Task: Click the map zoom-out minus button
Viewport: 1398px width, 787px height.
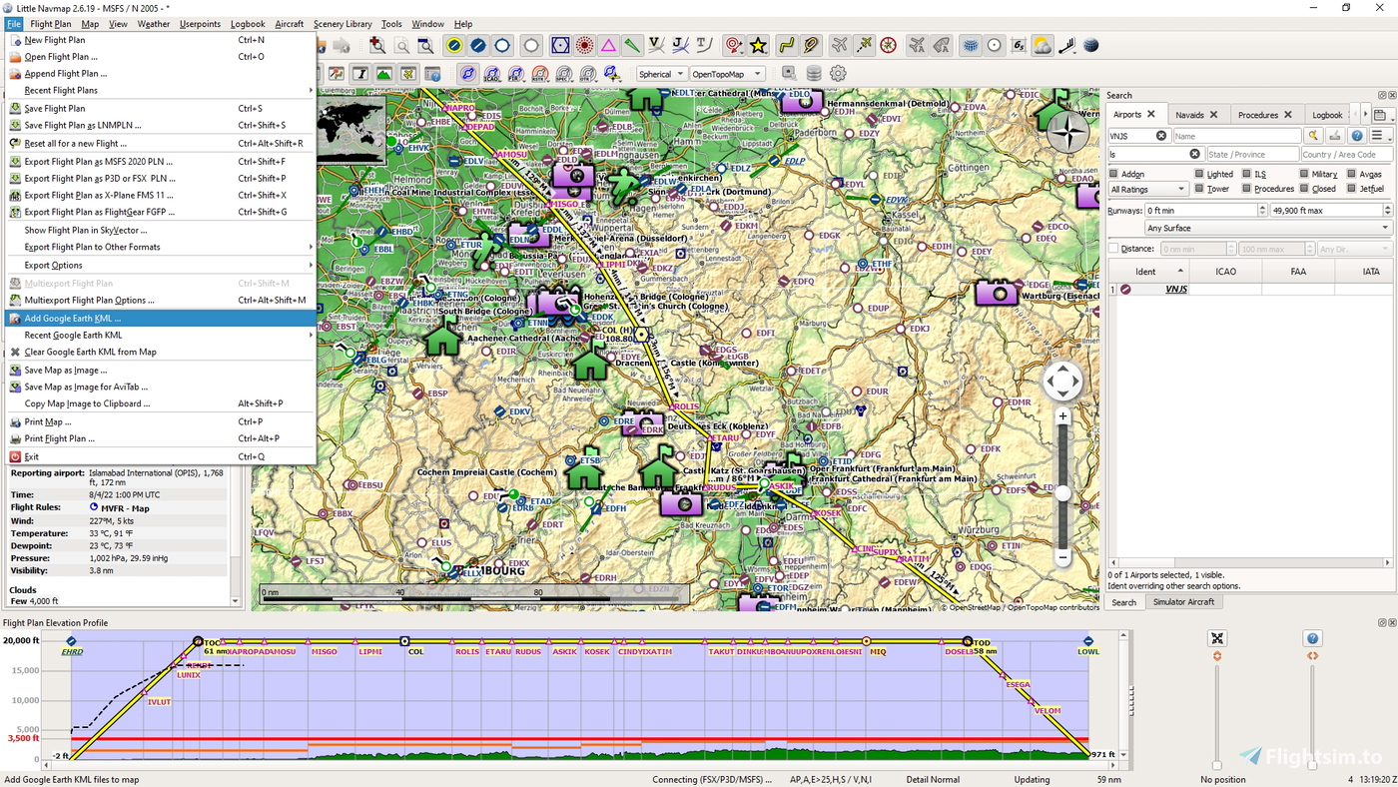Action: pos(1062,556)
